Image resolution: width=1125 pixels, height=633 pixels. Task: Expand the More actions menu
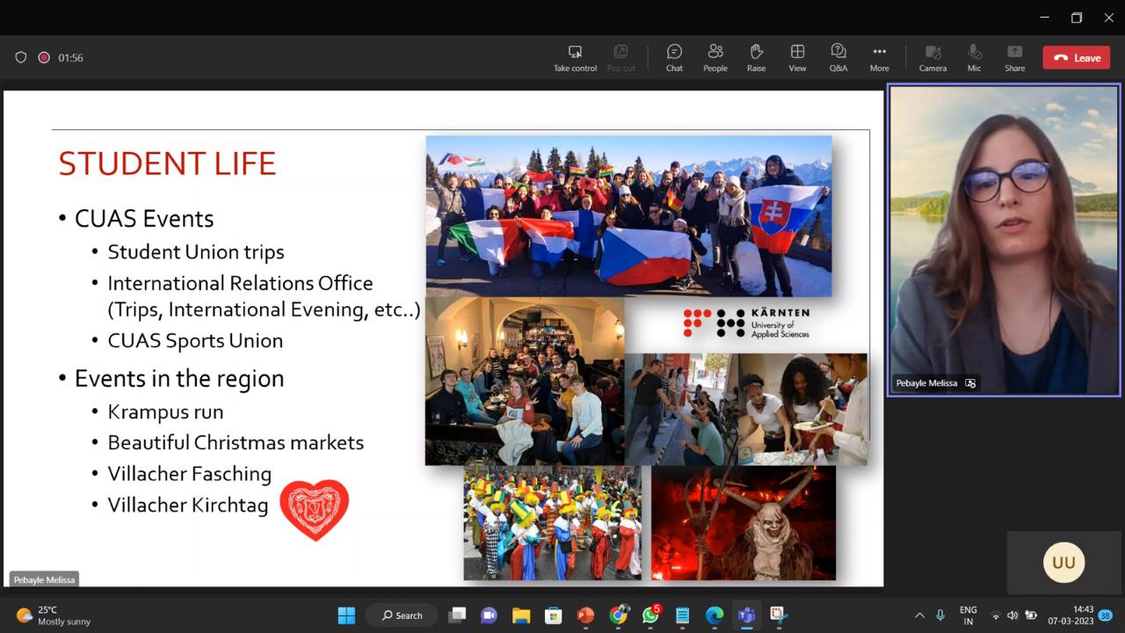(x=879, y=58)
